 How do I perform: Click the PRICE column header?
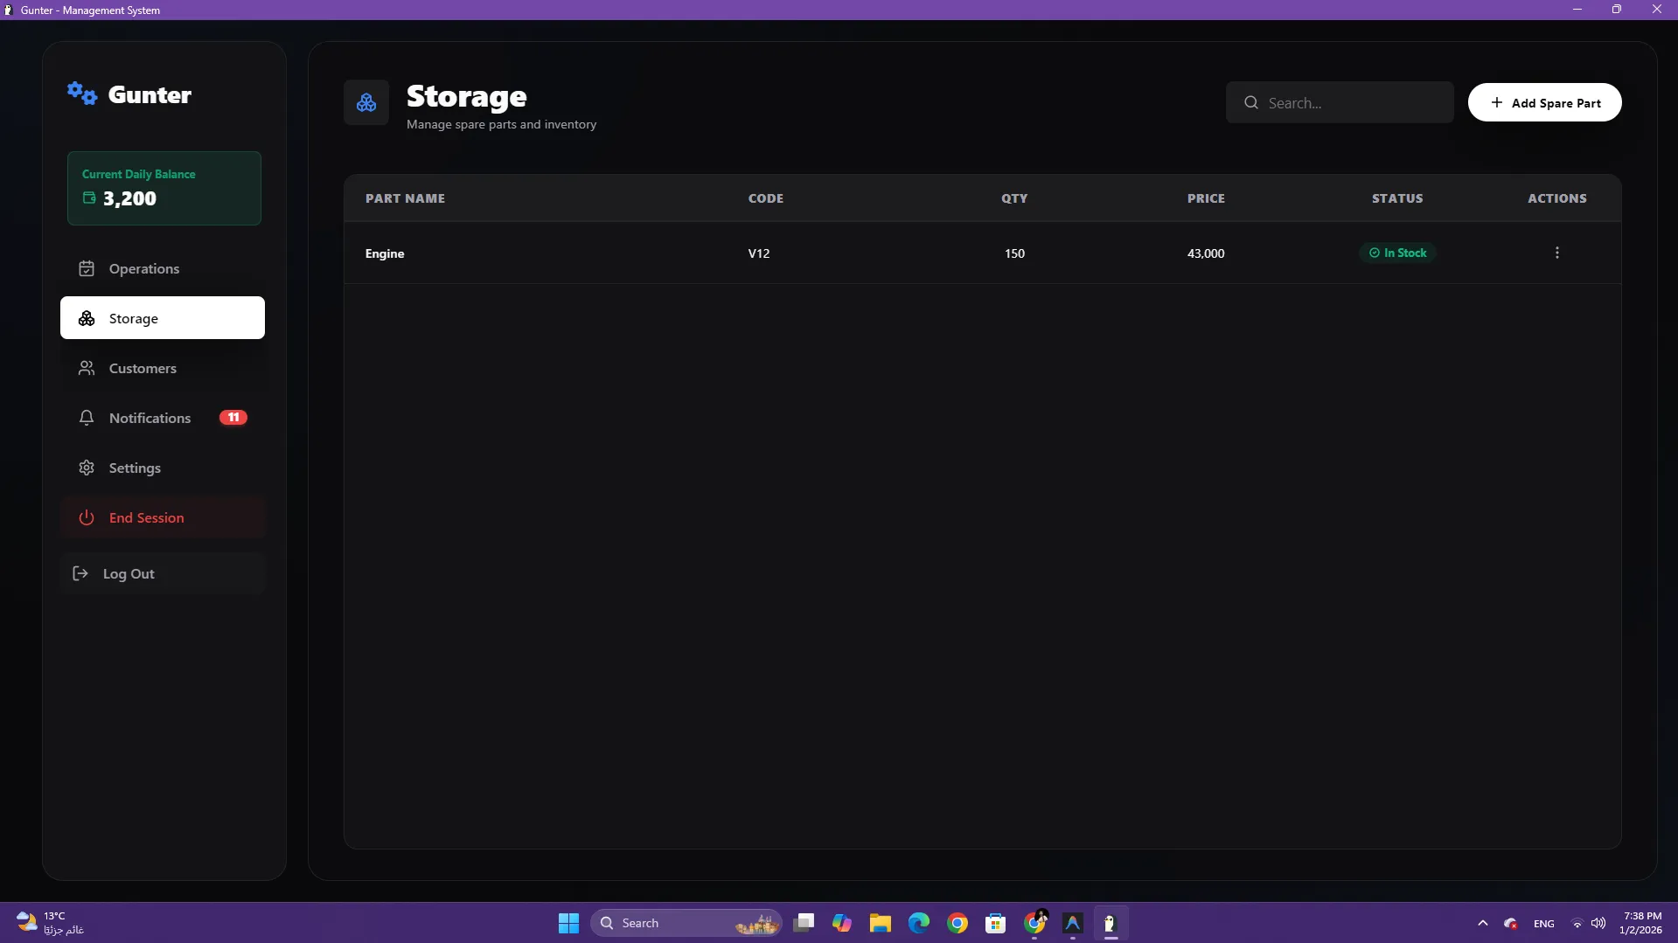click(x=1206, y=198)
